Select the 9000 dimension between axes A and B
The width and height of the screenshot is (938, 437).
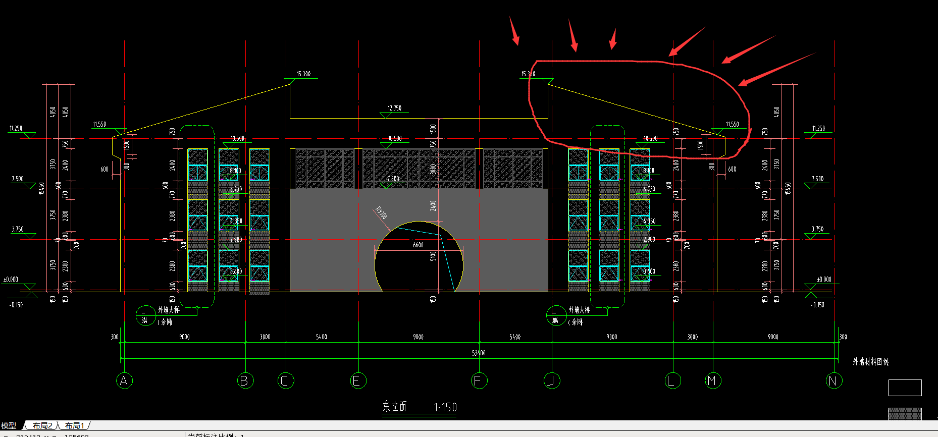coord(184,337)
